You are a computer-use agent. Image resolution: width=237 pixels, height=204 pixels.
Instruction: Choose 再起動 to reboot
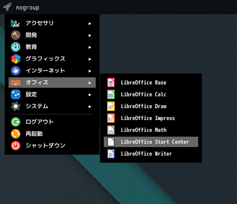[x=52, y=134]
